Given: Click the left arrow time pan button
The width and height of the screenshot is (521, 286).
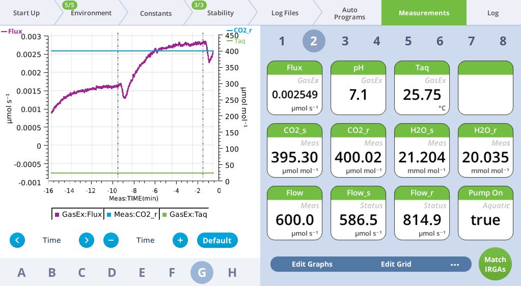Looking at the screenshot, I should point(17,240).
